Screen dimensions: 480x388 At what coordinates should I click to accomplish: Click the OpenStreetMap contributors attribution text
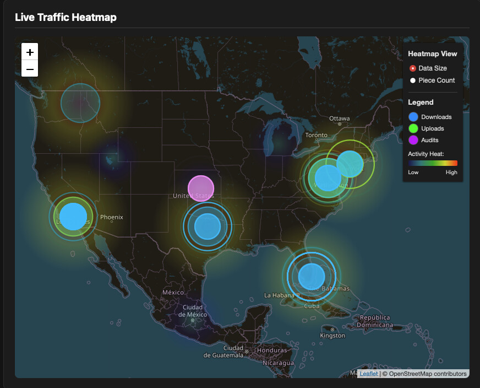pos(424,374)
